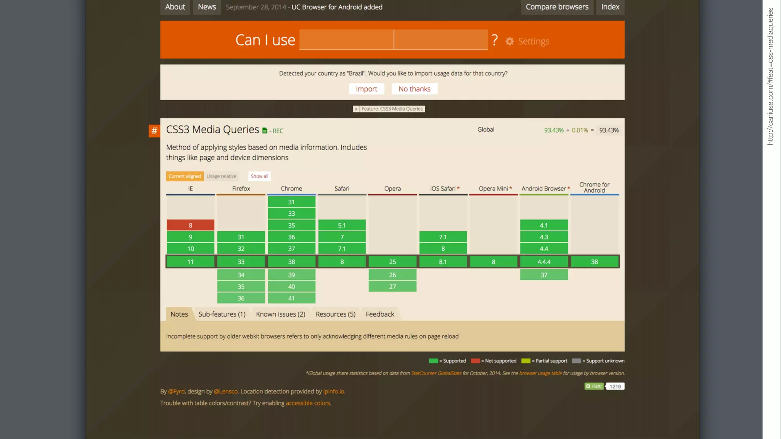The width and height of the screenshot is (781, 439).
Task: Click the red IE 8 cell
Action: (190, 225)
